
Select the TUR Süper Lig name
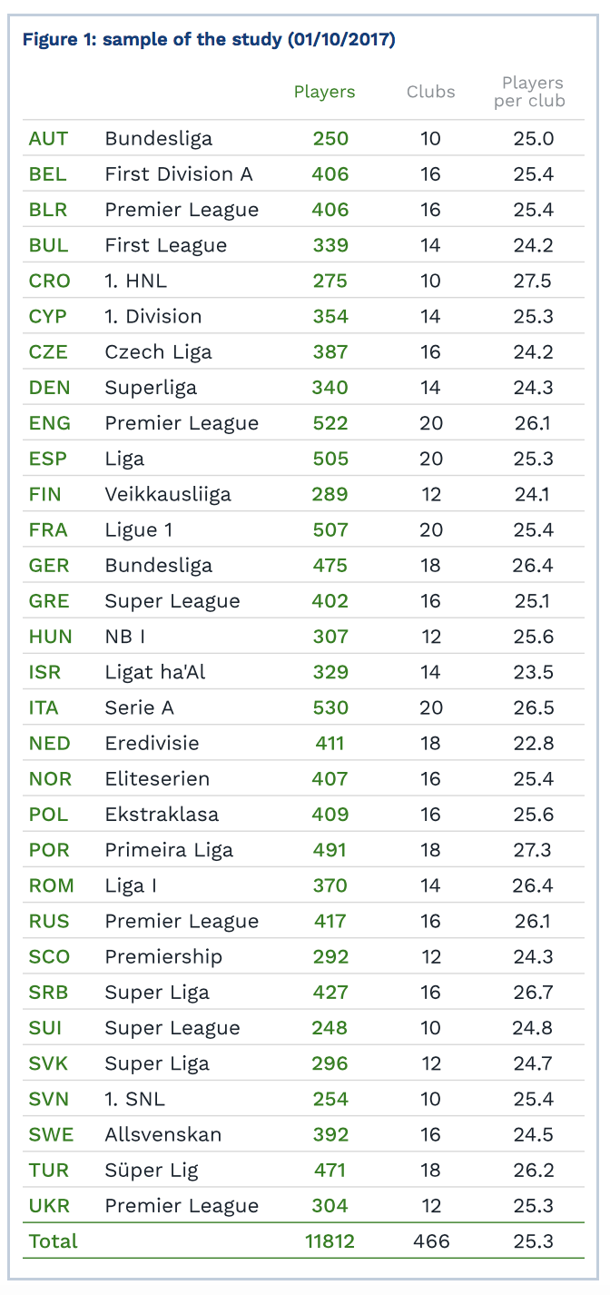(152, 1170)
